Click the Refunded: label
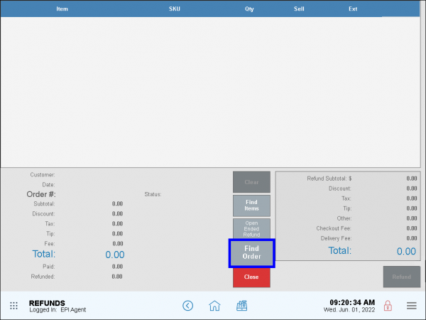 [43, 277]
